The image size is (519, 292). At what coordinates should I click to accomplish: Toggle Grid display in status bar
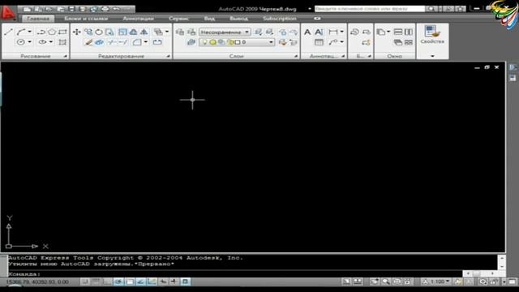tap(96, 281)
